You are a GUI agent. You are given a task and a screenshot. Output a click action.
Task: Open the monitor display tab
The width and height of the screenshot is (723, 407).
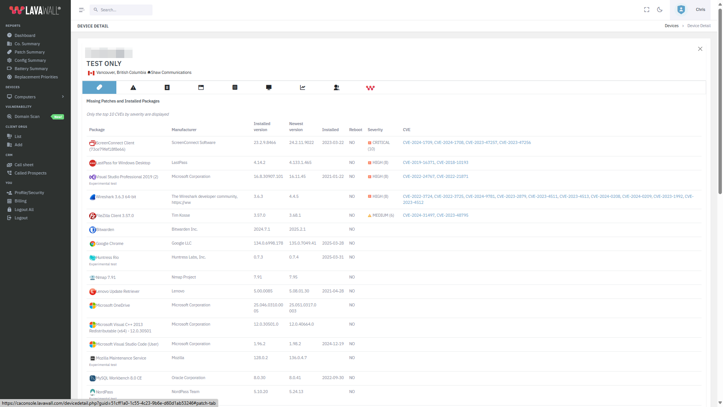pyautogui.click(x=268, y=87)
